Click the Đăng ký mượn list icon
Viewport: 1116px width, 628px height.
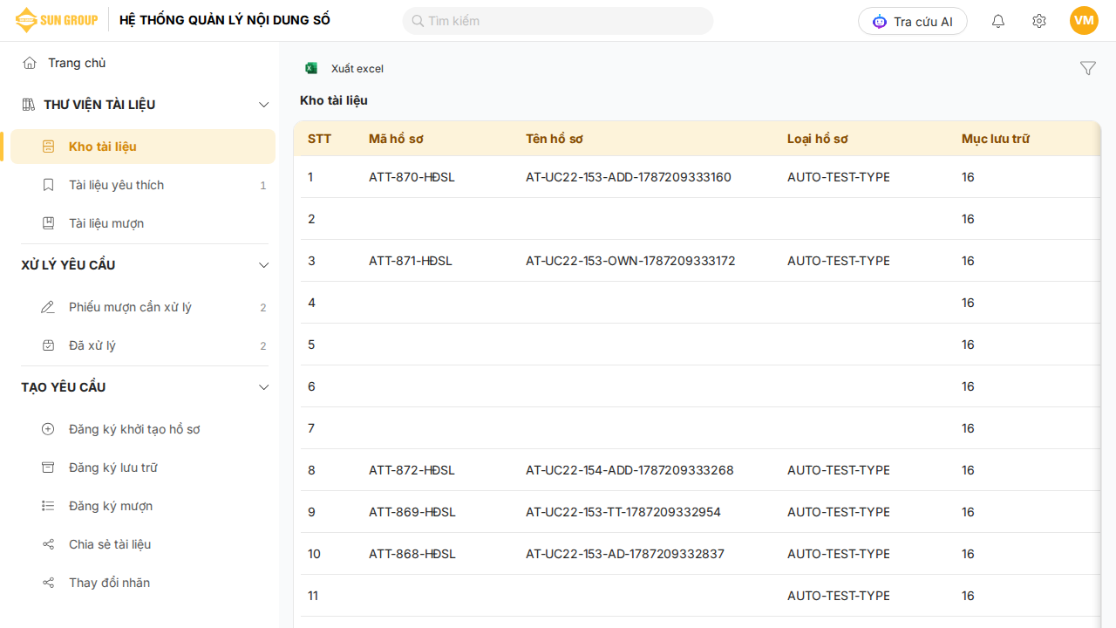point(49,506)
